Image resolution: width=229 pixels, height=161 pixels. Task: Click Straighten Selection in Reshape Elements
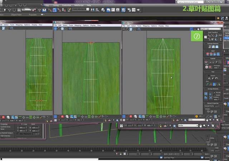point(210,47)
